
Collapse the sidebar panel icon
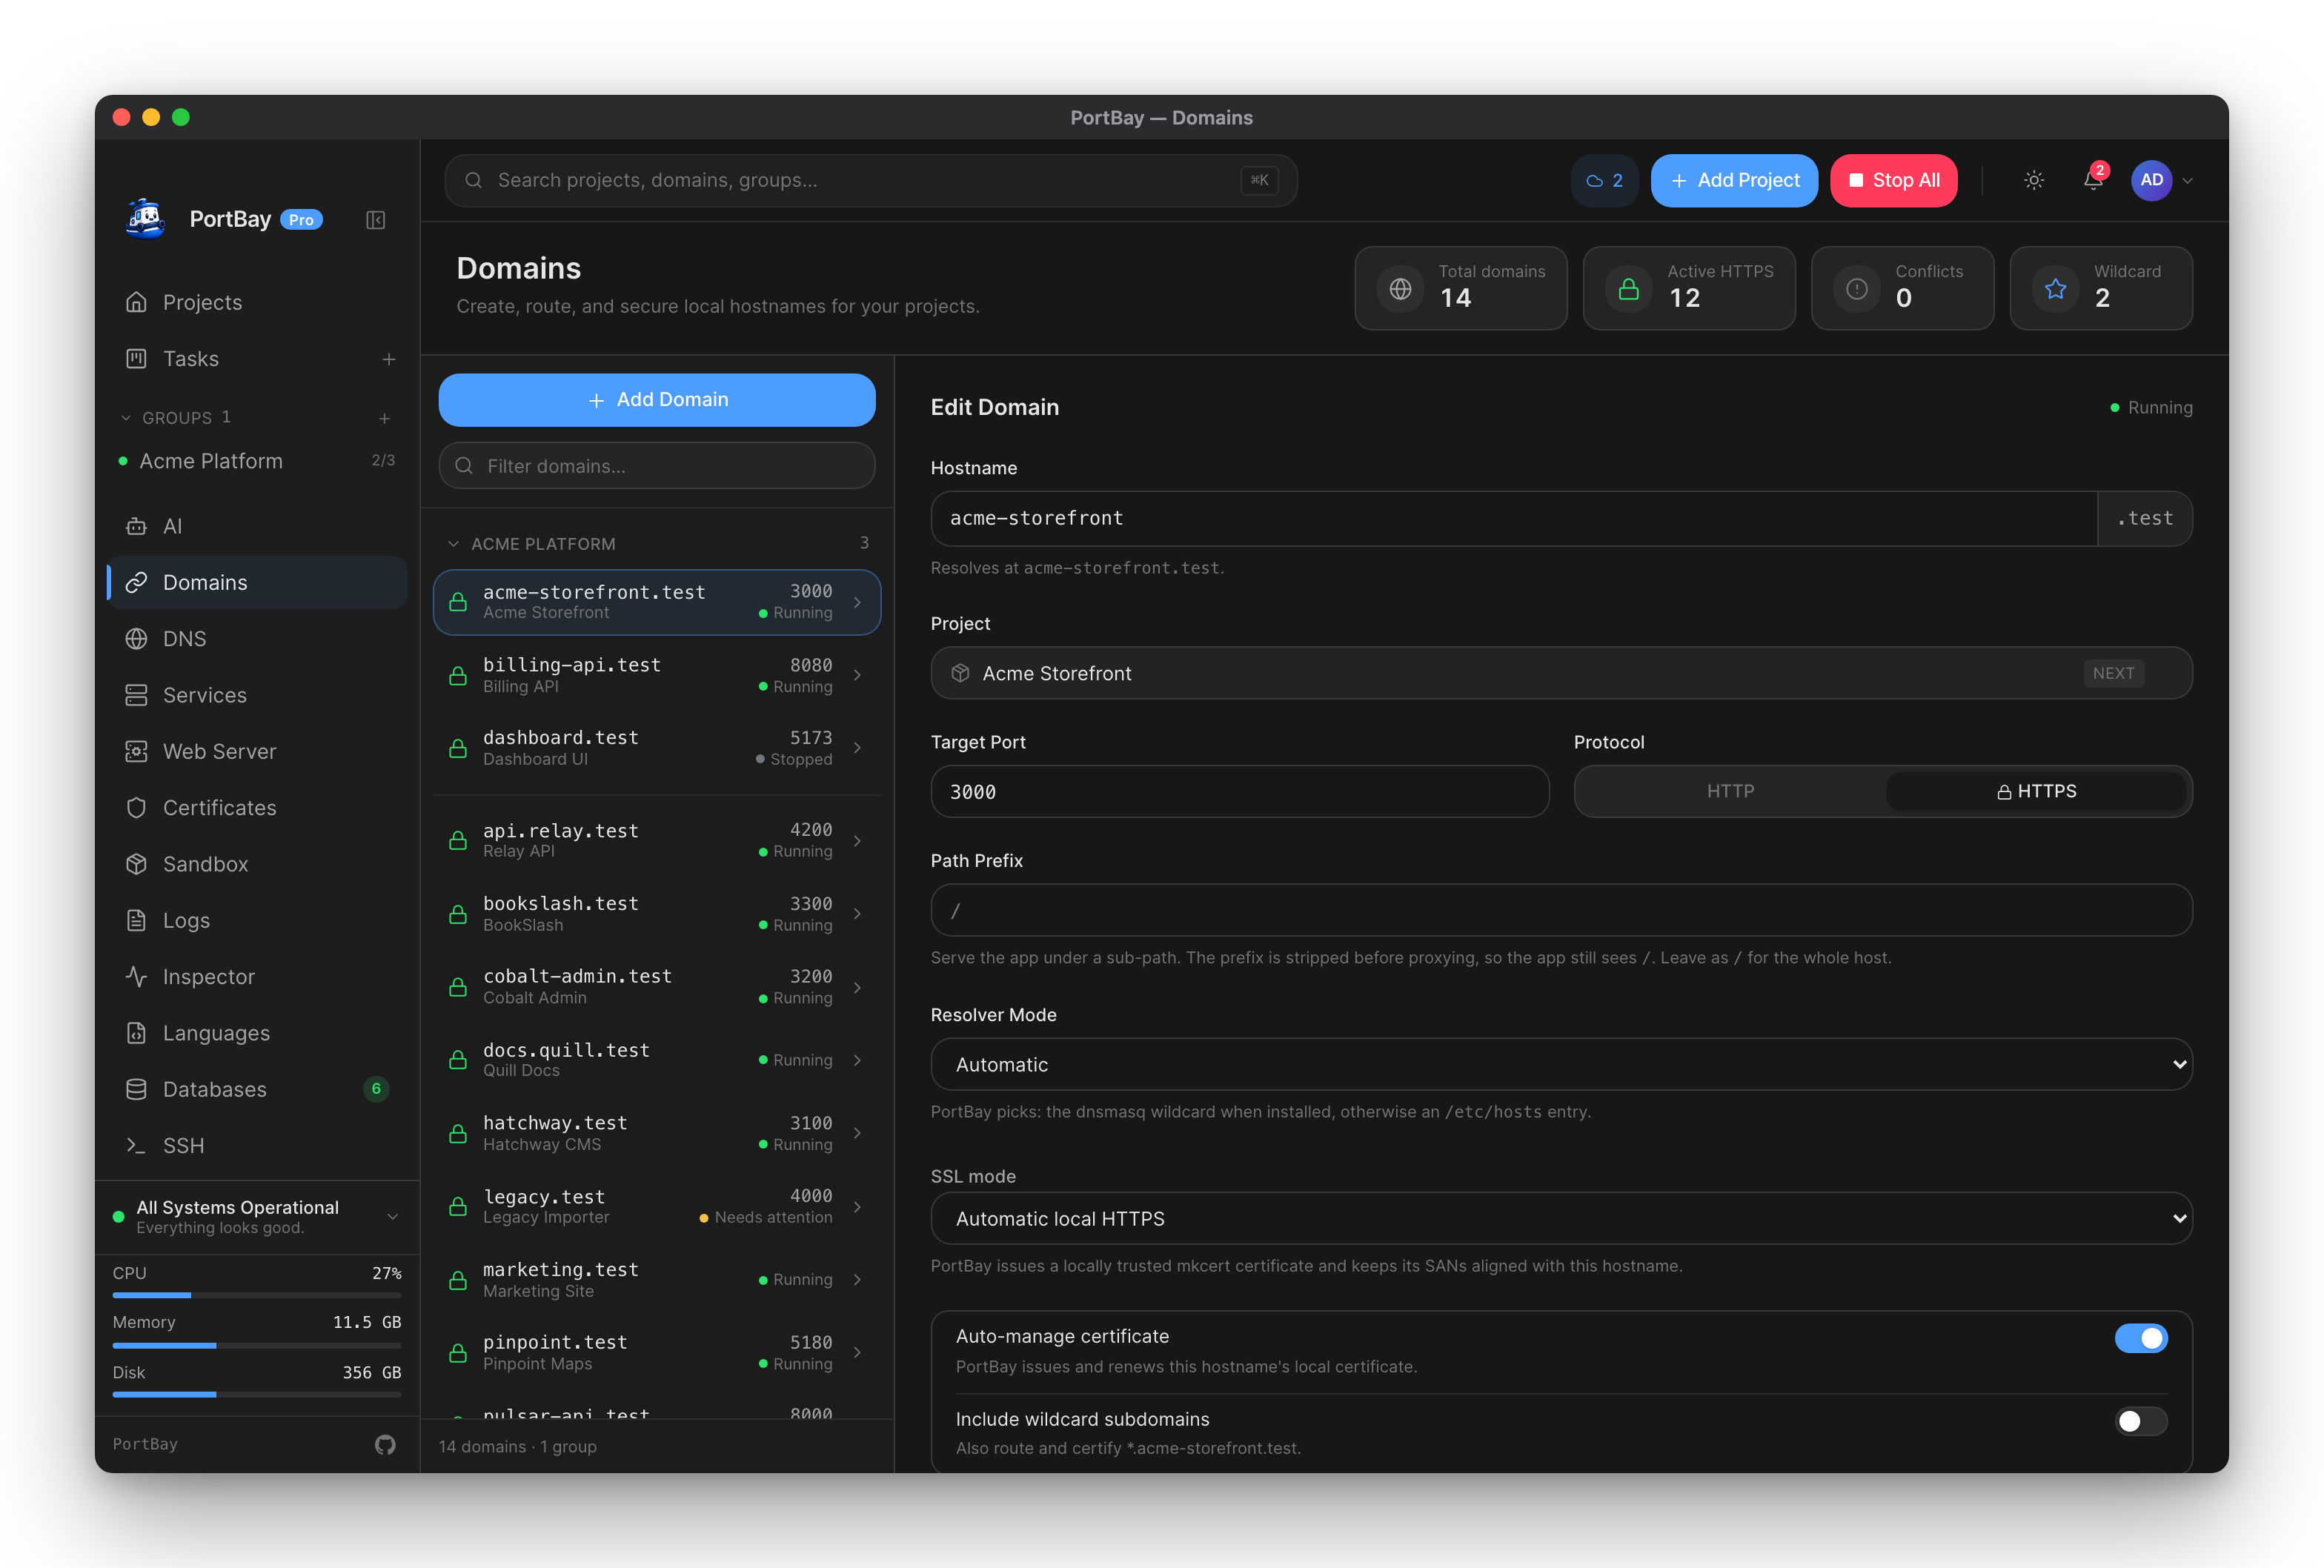375,220
